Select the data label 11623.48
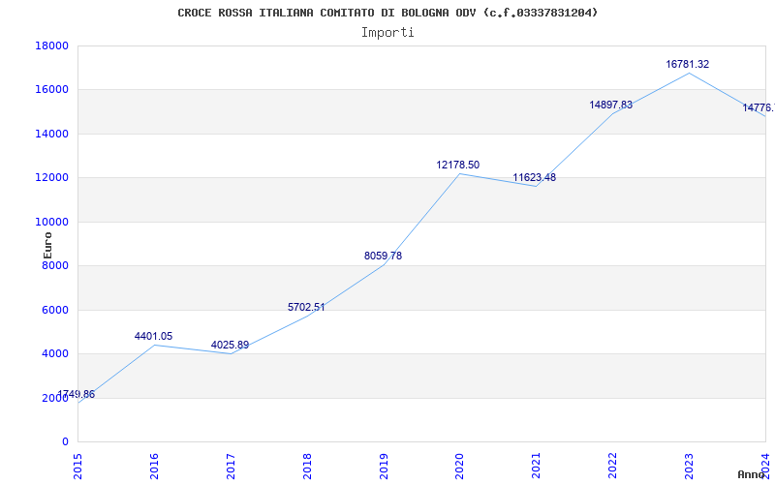The height and width of the screenshot is (484, 775). (x=535, y=177)
